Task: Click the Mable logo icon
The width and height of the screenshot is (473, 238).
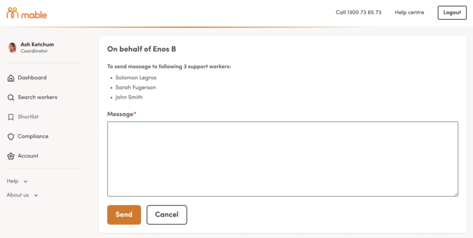Action: click(x=12, y=12)
